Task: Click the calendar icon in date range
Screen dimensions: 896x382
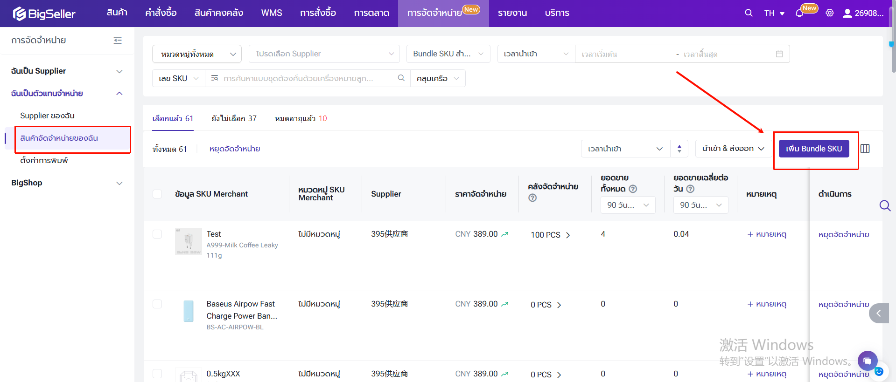Action: point(779,54)
